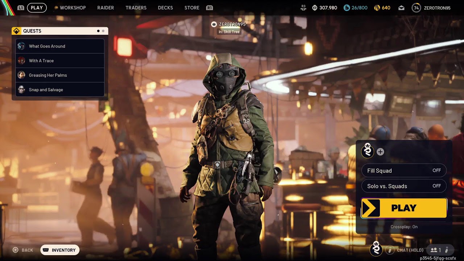
Task: Click the Crossplay: On label
Action: (x=404, y=227)
